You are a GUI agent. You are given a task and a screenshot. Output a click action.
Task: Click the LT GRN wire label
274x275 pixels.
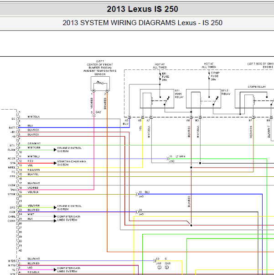click(181, 156)
